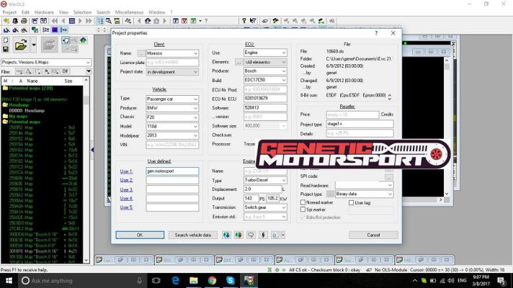The image size is (513, 288).
Task: Click the lightning bolt icon in dialog bottom
Action: (x=263, y=235)
